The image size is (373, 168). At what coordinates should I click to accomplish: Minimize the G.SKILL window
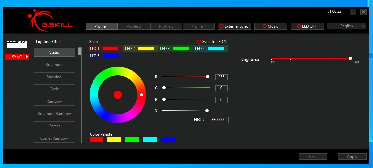click(353, 12)
